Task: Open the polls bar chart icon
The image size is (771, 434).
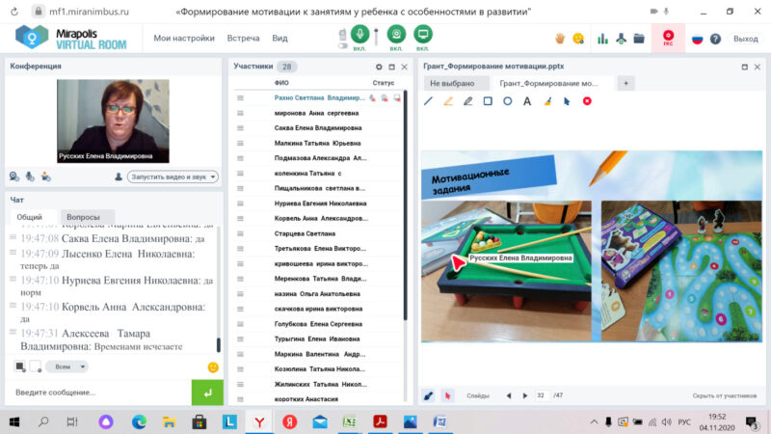Action: coord(602,39)
